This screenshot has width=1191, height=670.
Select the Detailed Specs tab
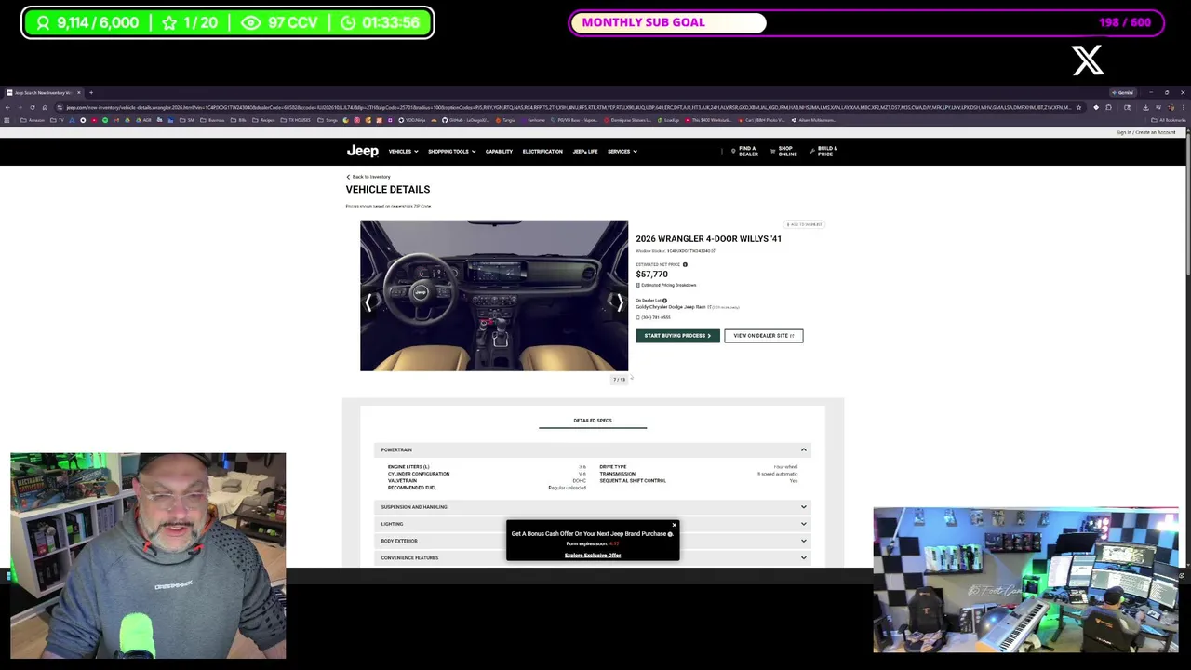pos(593,421)
